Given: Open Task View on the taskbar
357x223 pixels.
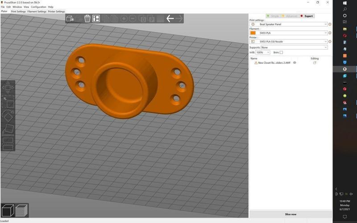Looking at the screenshot, I should coord(345,22).
